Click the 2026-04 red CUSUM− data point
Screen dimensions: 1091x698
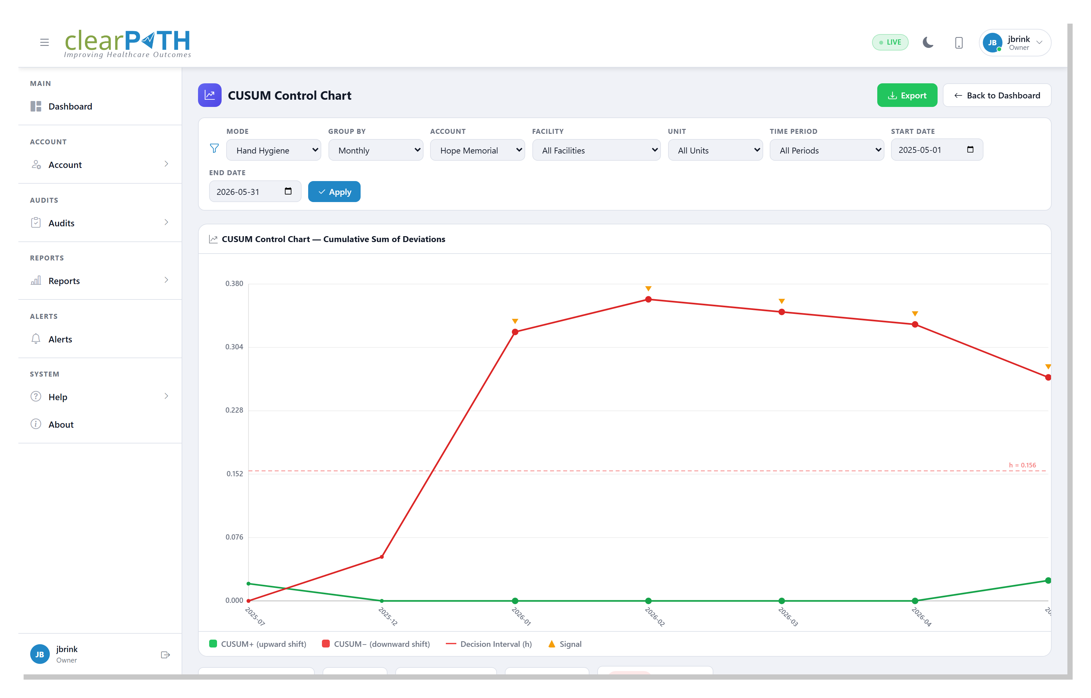tap(915, 324)
